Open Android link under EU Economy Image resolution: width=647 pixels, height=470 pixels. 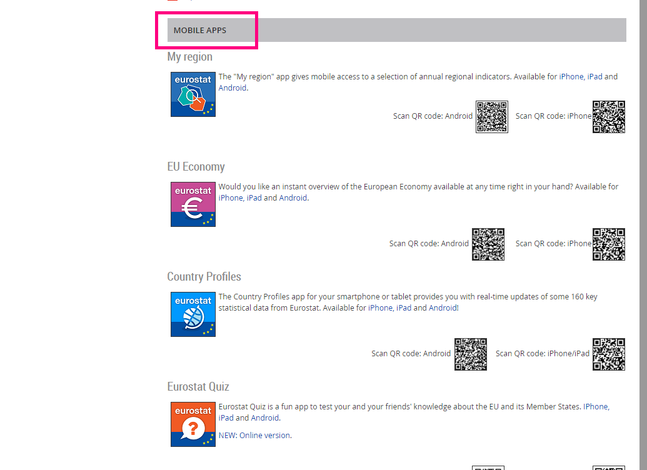[293, 198]
